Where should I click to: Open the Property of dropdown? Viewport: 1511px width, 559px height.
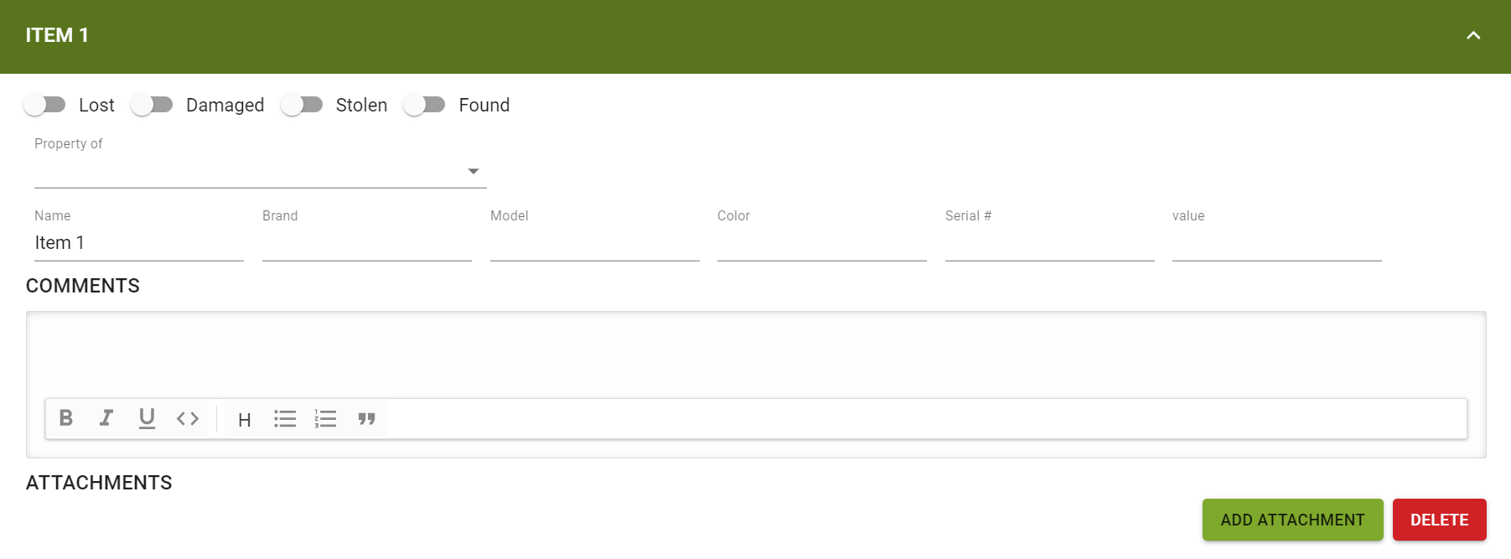(260, 171)
